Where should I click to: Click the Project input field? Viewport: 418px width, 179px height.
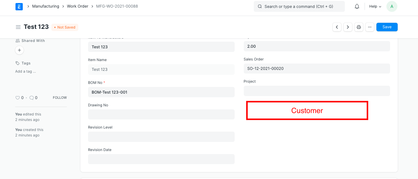317,91
